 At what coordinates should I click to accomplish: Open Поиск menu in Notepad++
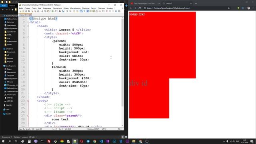34,8
